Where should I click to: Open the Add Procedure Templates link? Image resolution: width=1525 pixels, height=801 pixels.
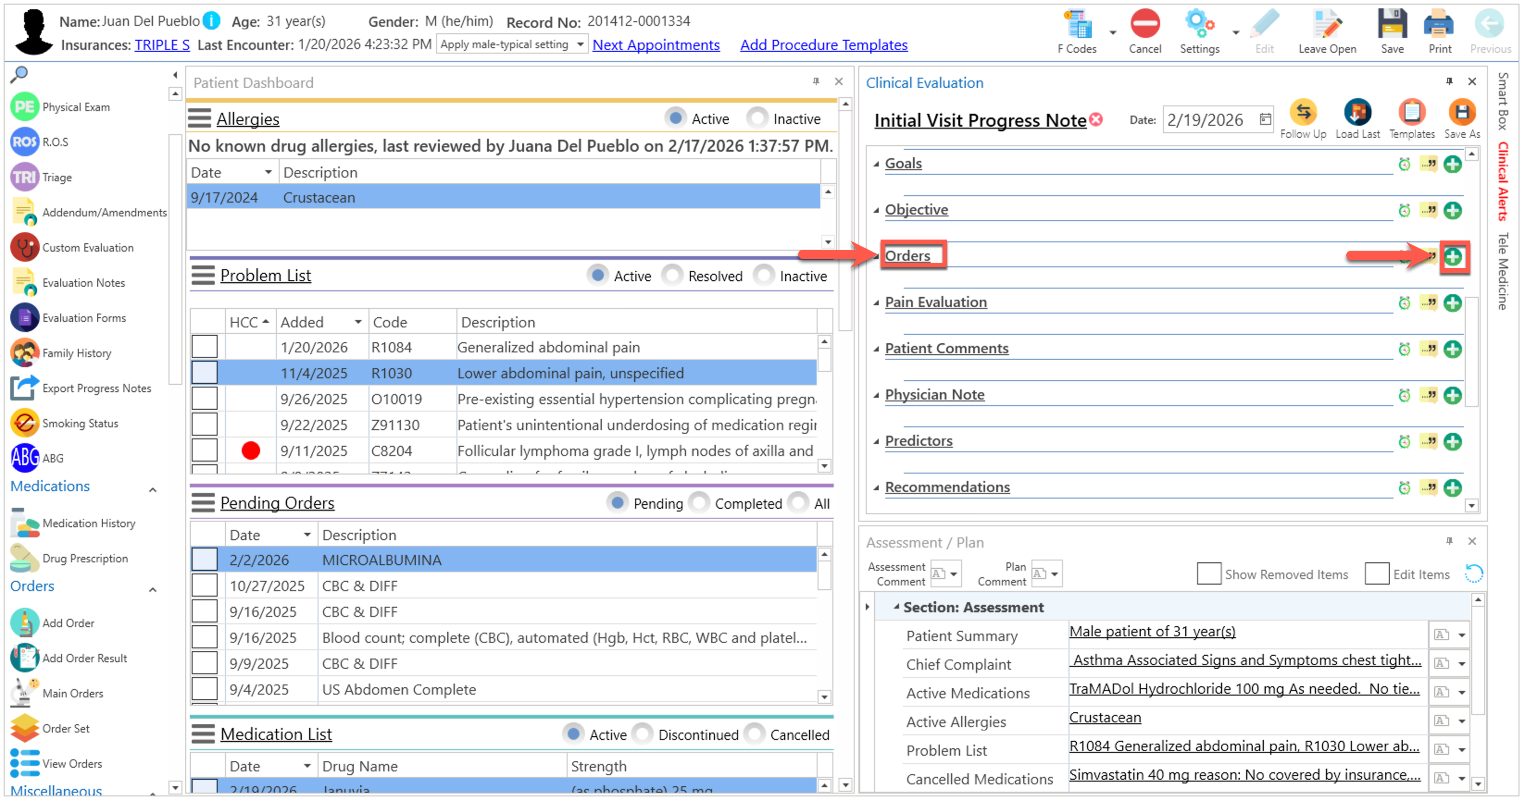[x=824, y=45]
